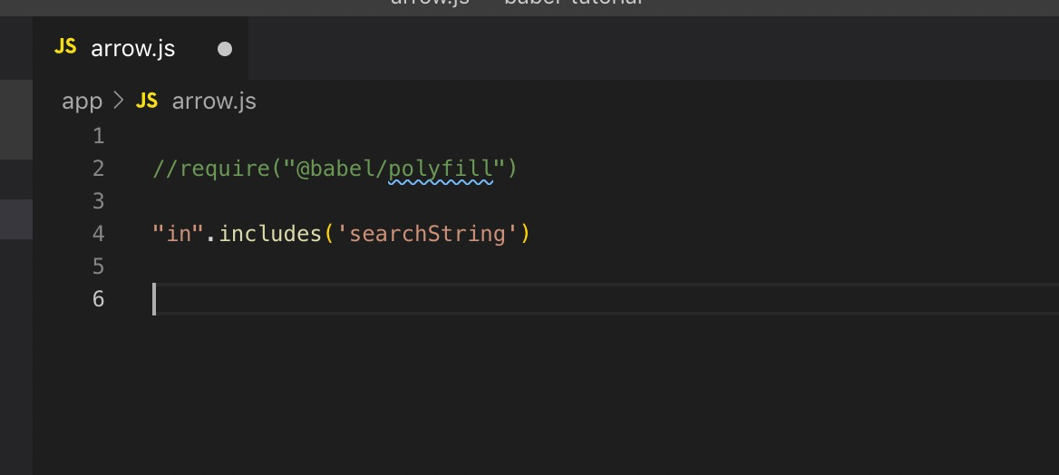Screen dimensions: 1059x475
Task: Click the JS icon in the breadcrumb bar
Action: (147, 101)
